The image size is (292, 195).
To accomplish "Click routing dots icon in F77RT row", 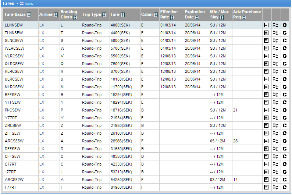I will [x=275, y=187].
